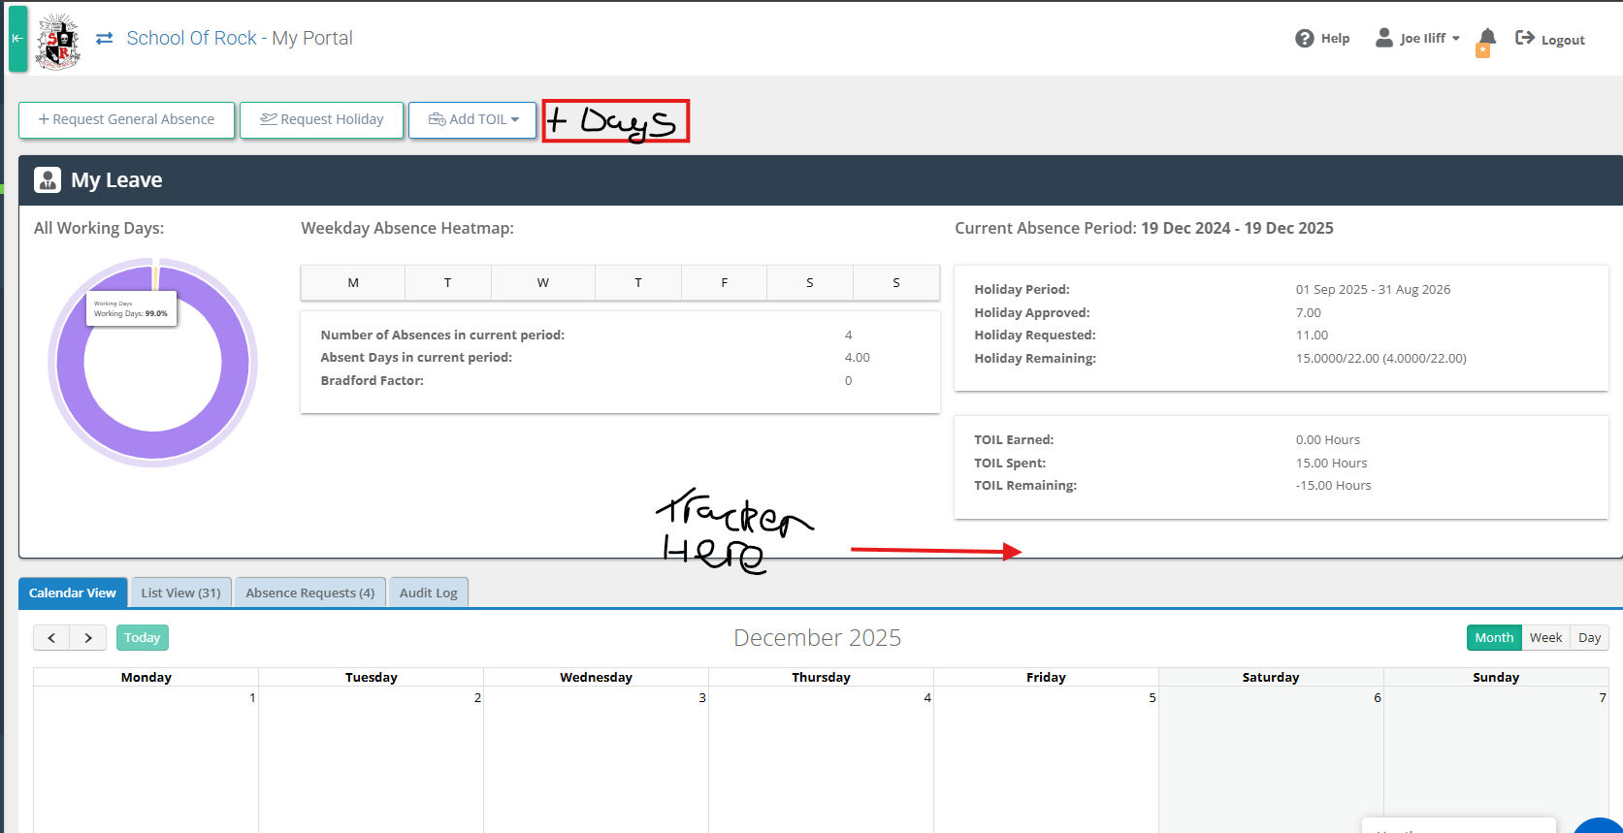The width and height of the screenshot is (1623, 833).
Task: Click the Request Holiday button
Action: (x=321, y=119)
